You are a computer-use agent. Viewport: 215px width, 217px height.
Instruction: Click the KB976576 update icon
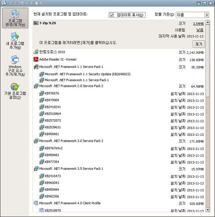(x=41, y=93)
